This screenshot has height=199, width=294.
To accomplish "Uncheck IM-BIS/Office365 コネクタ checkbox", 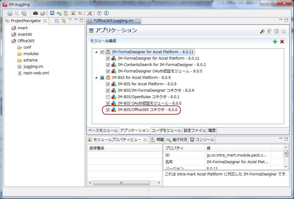I will pos(108,110).
